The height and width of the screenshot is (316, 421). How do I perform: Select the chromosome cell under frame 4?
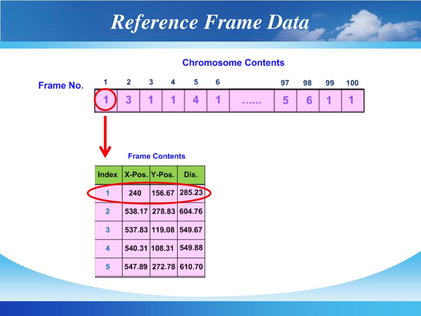[173, 100]
